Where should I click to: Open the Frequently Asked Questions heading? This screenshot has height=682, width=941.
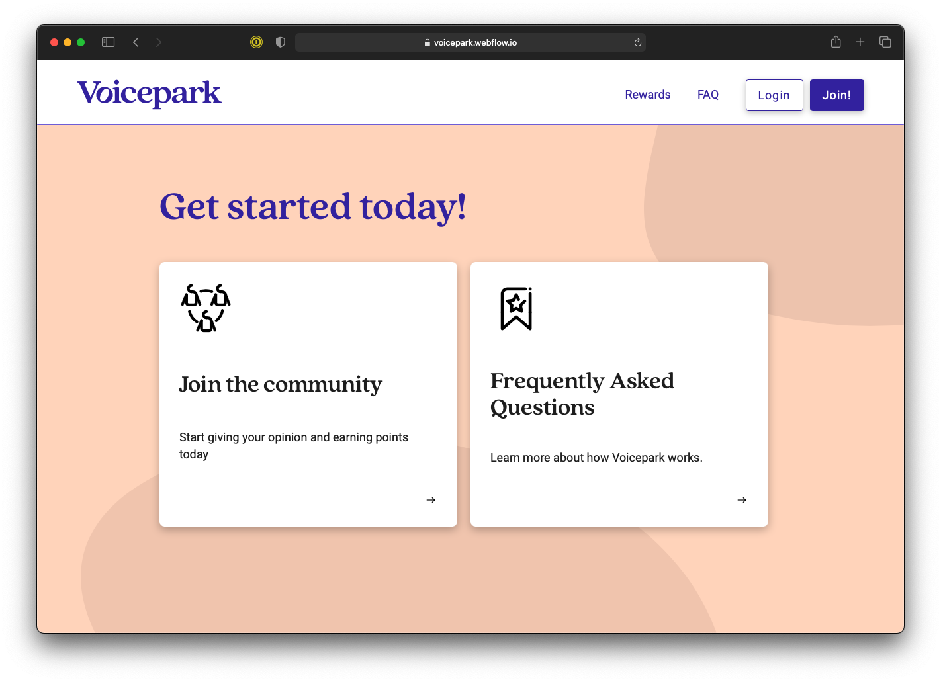(582, 394)
